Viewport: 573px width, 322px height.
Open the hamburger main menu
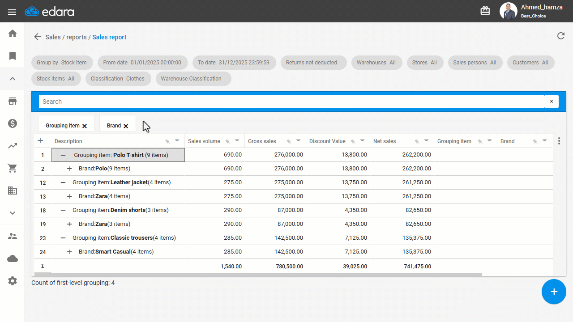click(12, 12)
